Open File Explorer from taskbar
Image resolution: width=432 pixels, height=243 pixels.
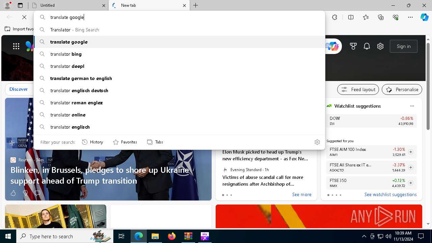pyautogui.click(x=155, y=236)
